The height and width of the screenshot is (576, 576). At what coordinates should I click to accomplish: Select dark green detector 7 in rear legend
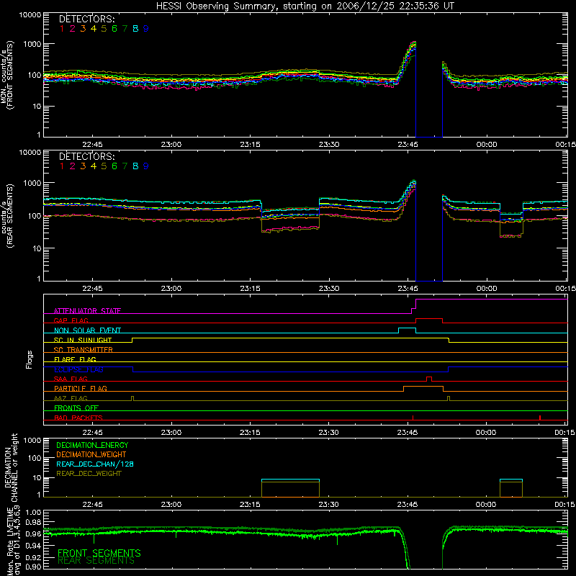pyautogui.click(x=125, y=166)
